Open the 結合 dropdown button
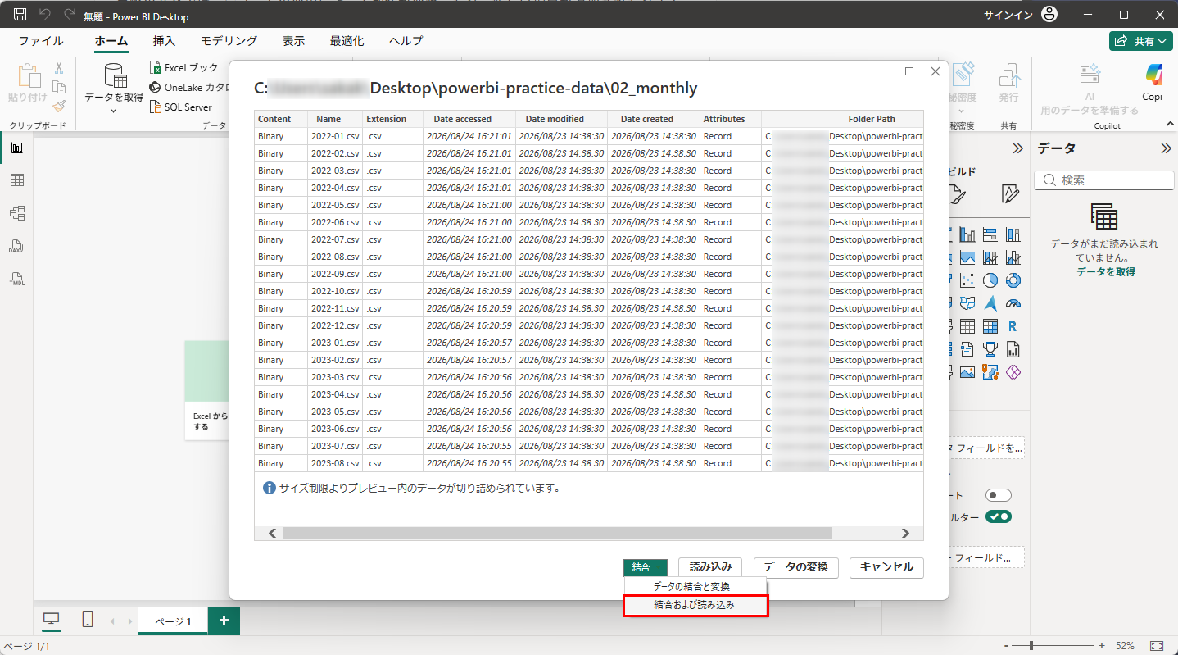 click(x=646, y=567)
